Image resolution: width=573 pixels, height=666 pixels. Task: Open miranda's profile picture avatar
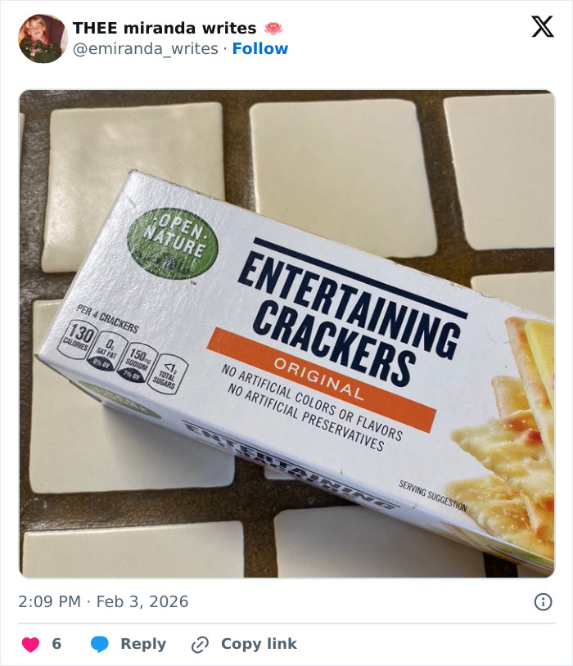pyautogui.click(x=43, y=38)
